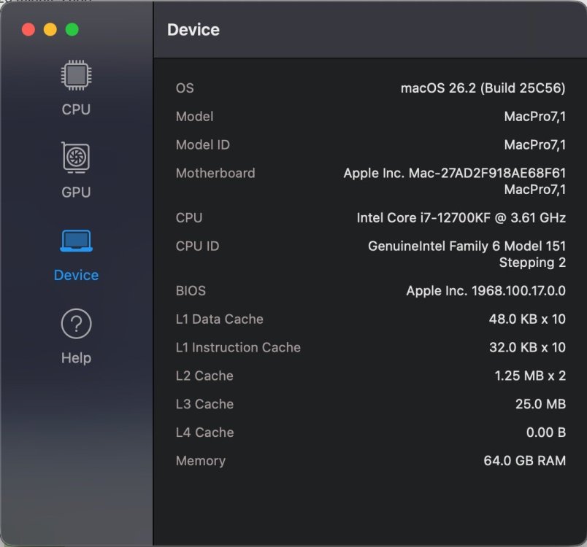Select the 25.0 MB value
Image resolution: width=587 pixels, height=547 pixels.
(x=540, y=404)
